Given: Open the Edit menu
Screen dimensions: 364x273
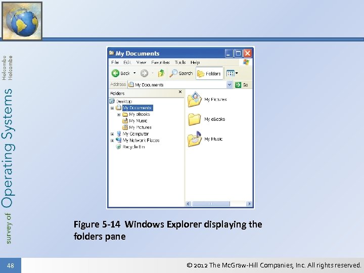Looking at the screenshot, I should coord(127,62).
